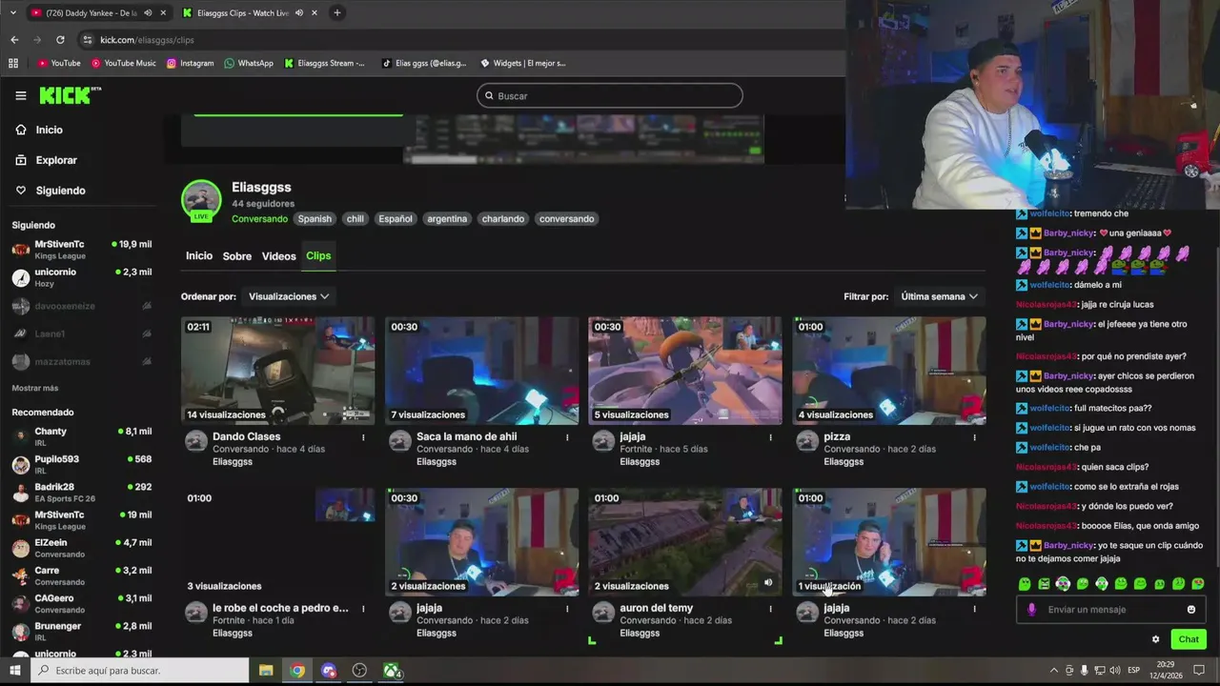Switch to the Sobre channel tab

pos(237,256)
